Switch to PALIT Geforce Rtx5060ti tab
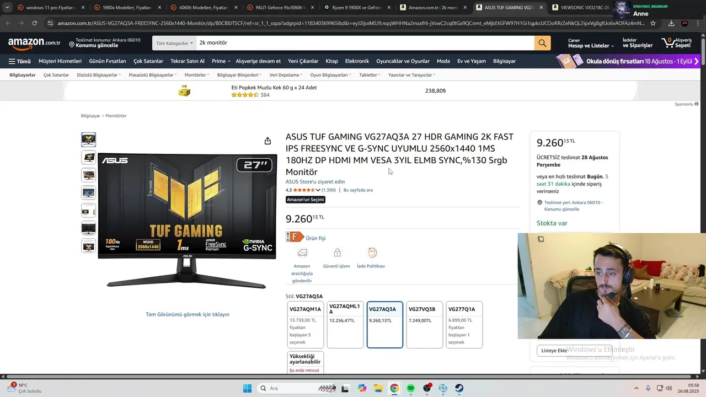 tap(280, 8)
